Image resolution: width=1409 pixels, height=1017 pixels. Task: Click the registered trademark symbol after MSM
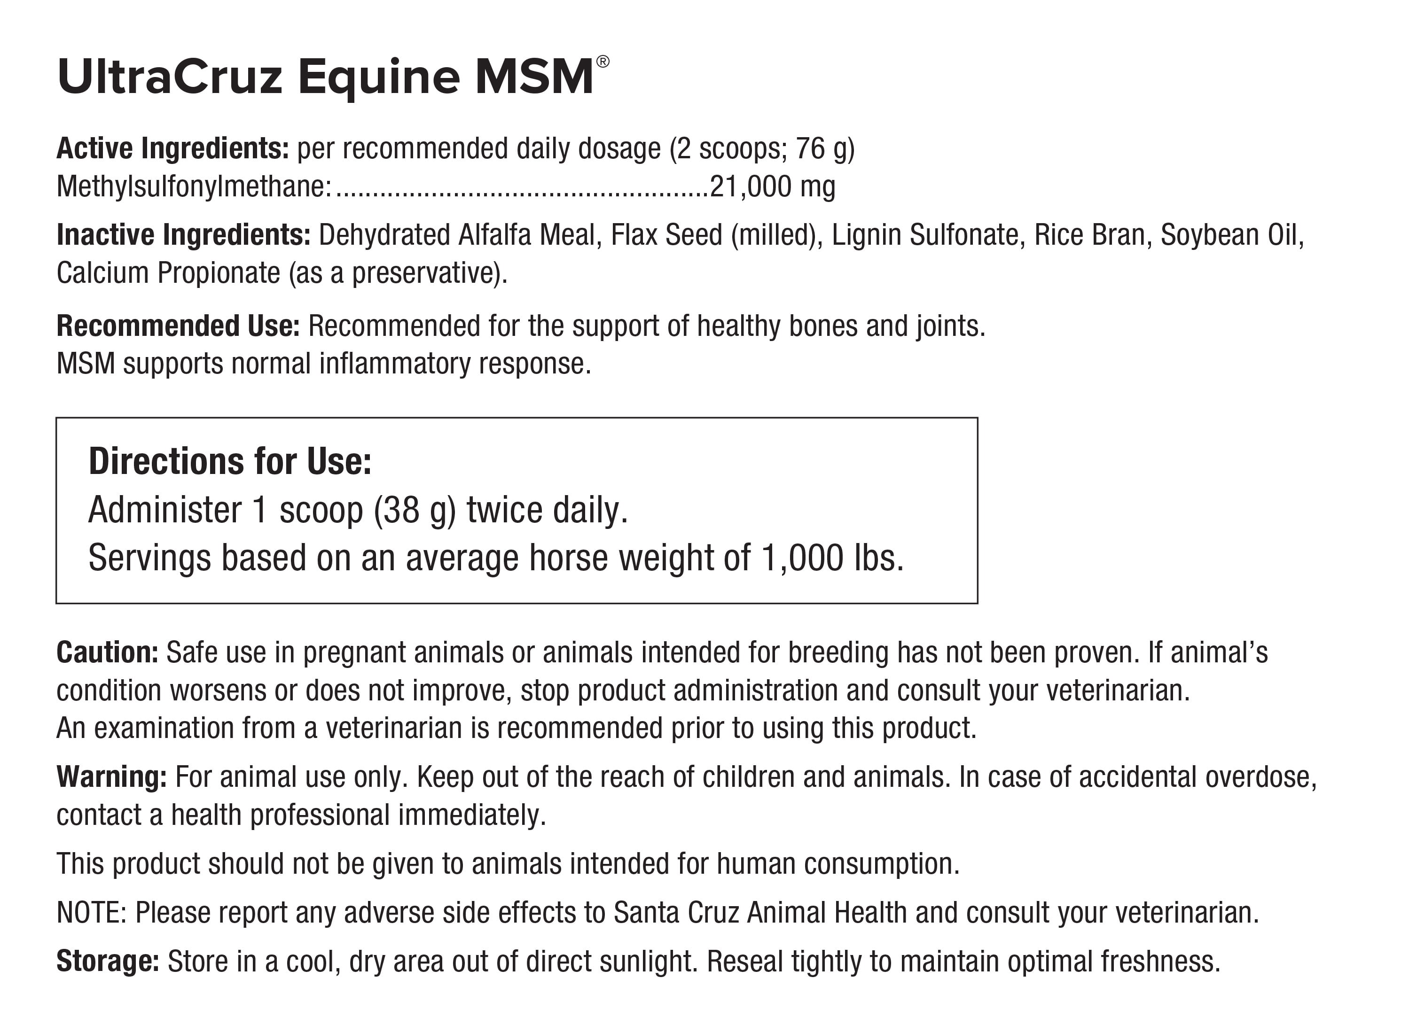tap(602, 62)
